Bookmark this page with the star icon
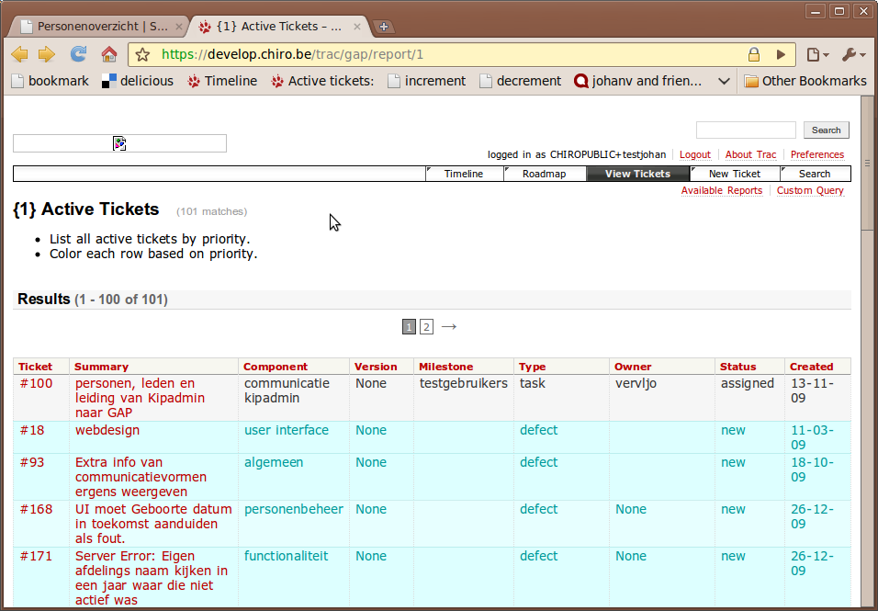 [x=142, y=54]
